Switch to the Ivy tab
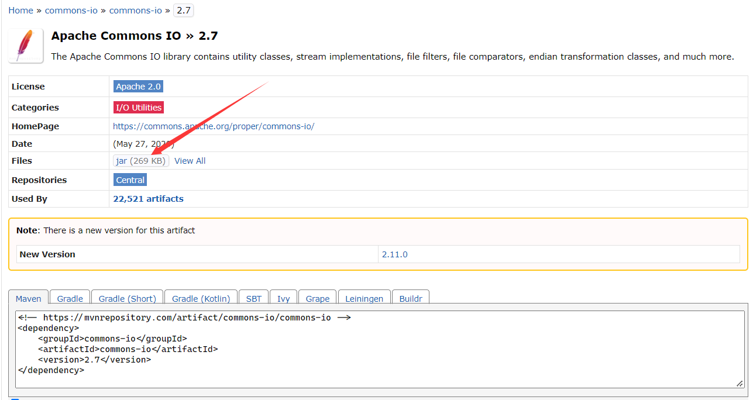Screen dimensions: 753x400 pyautogui.click(x=284, y=298)
